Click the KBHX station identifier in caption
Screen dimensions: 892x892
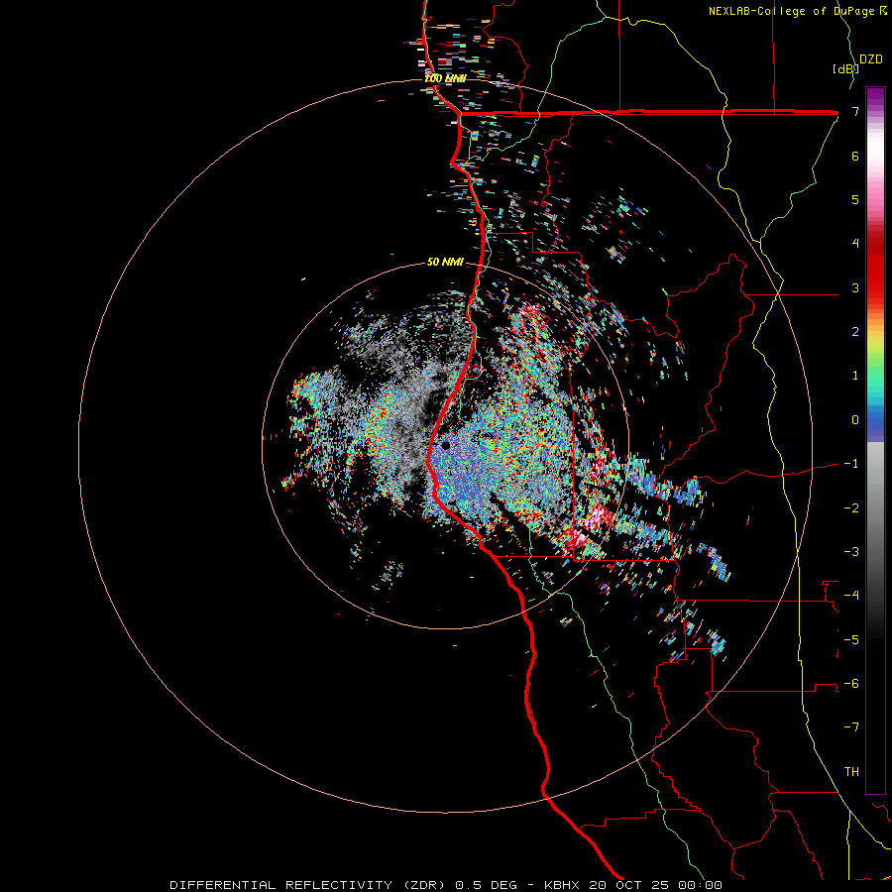(x=562, y=885)
